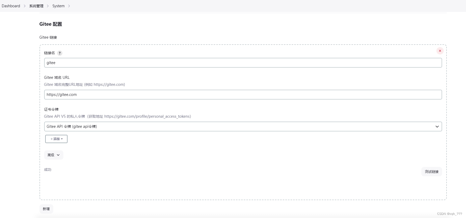
Task: Focus the Gitee 域名 URL input
Action: coord(243,95)
